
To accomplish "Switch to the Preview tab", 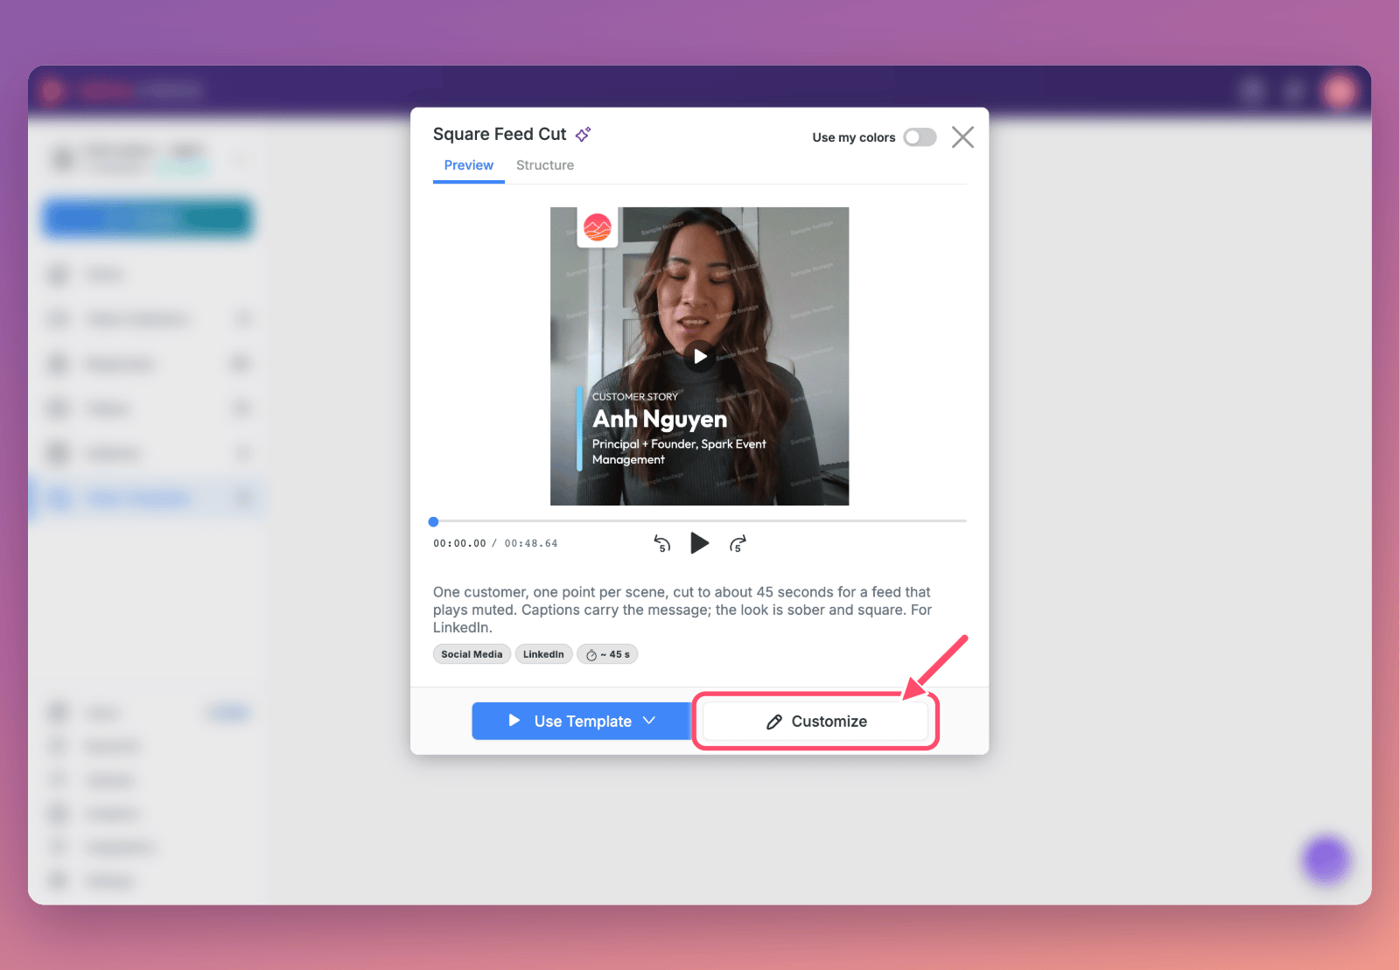I will coord(469,165).
